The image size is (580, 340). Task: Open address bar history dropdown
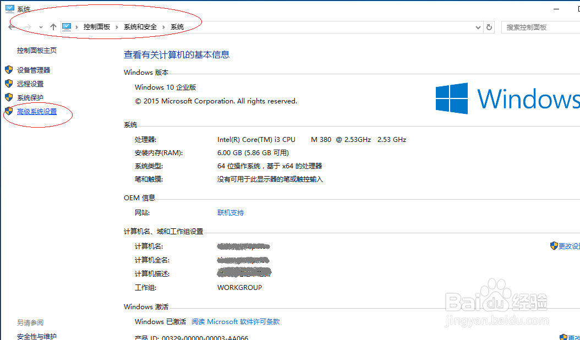coord(478,28)
